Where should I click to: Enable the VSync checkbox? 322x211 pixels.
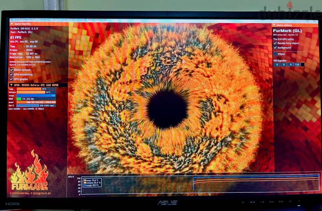pos(275,54)
